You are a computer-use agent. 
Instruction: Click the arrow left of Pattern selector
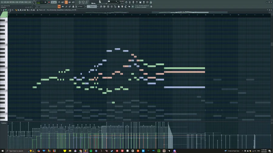pos(86,6)
